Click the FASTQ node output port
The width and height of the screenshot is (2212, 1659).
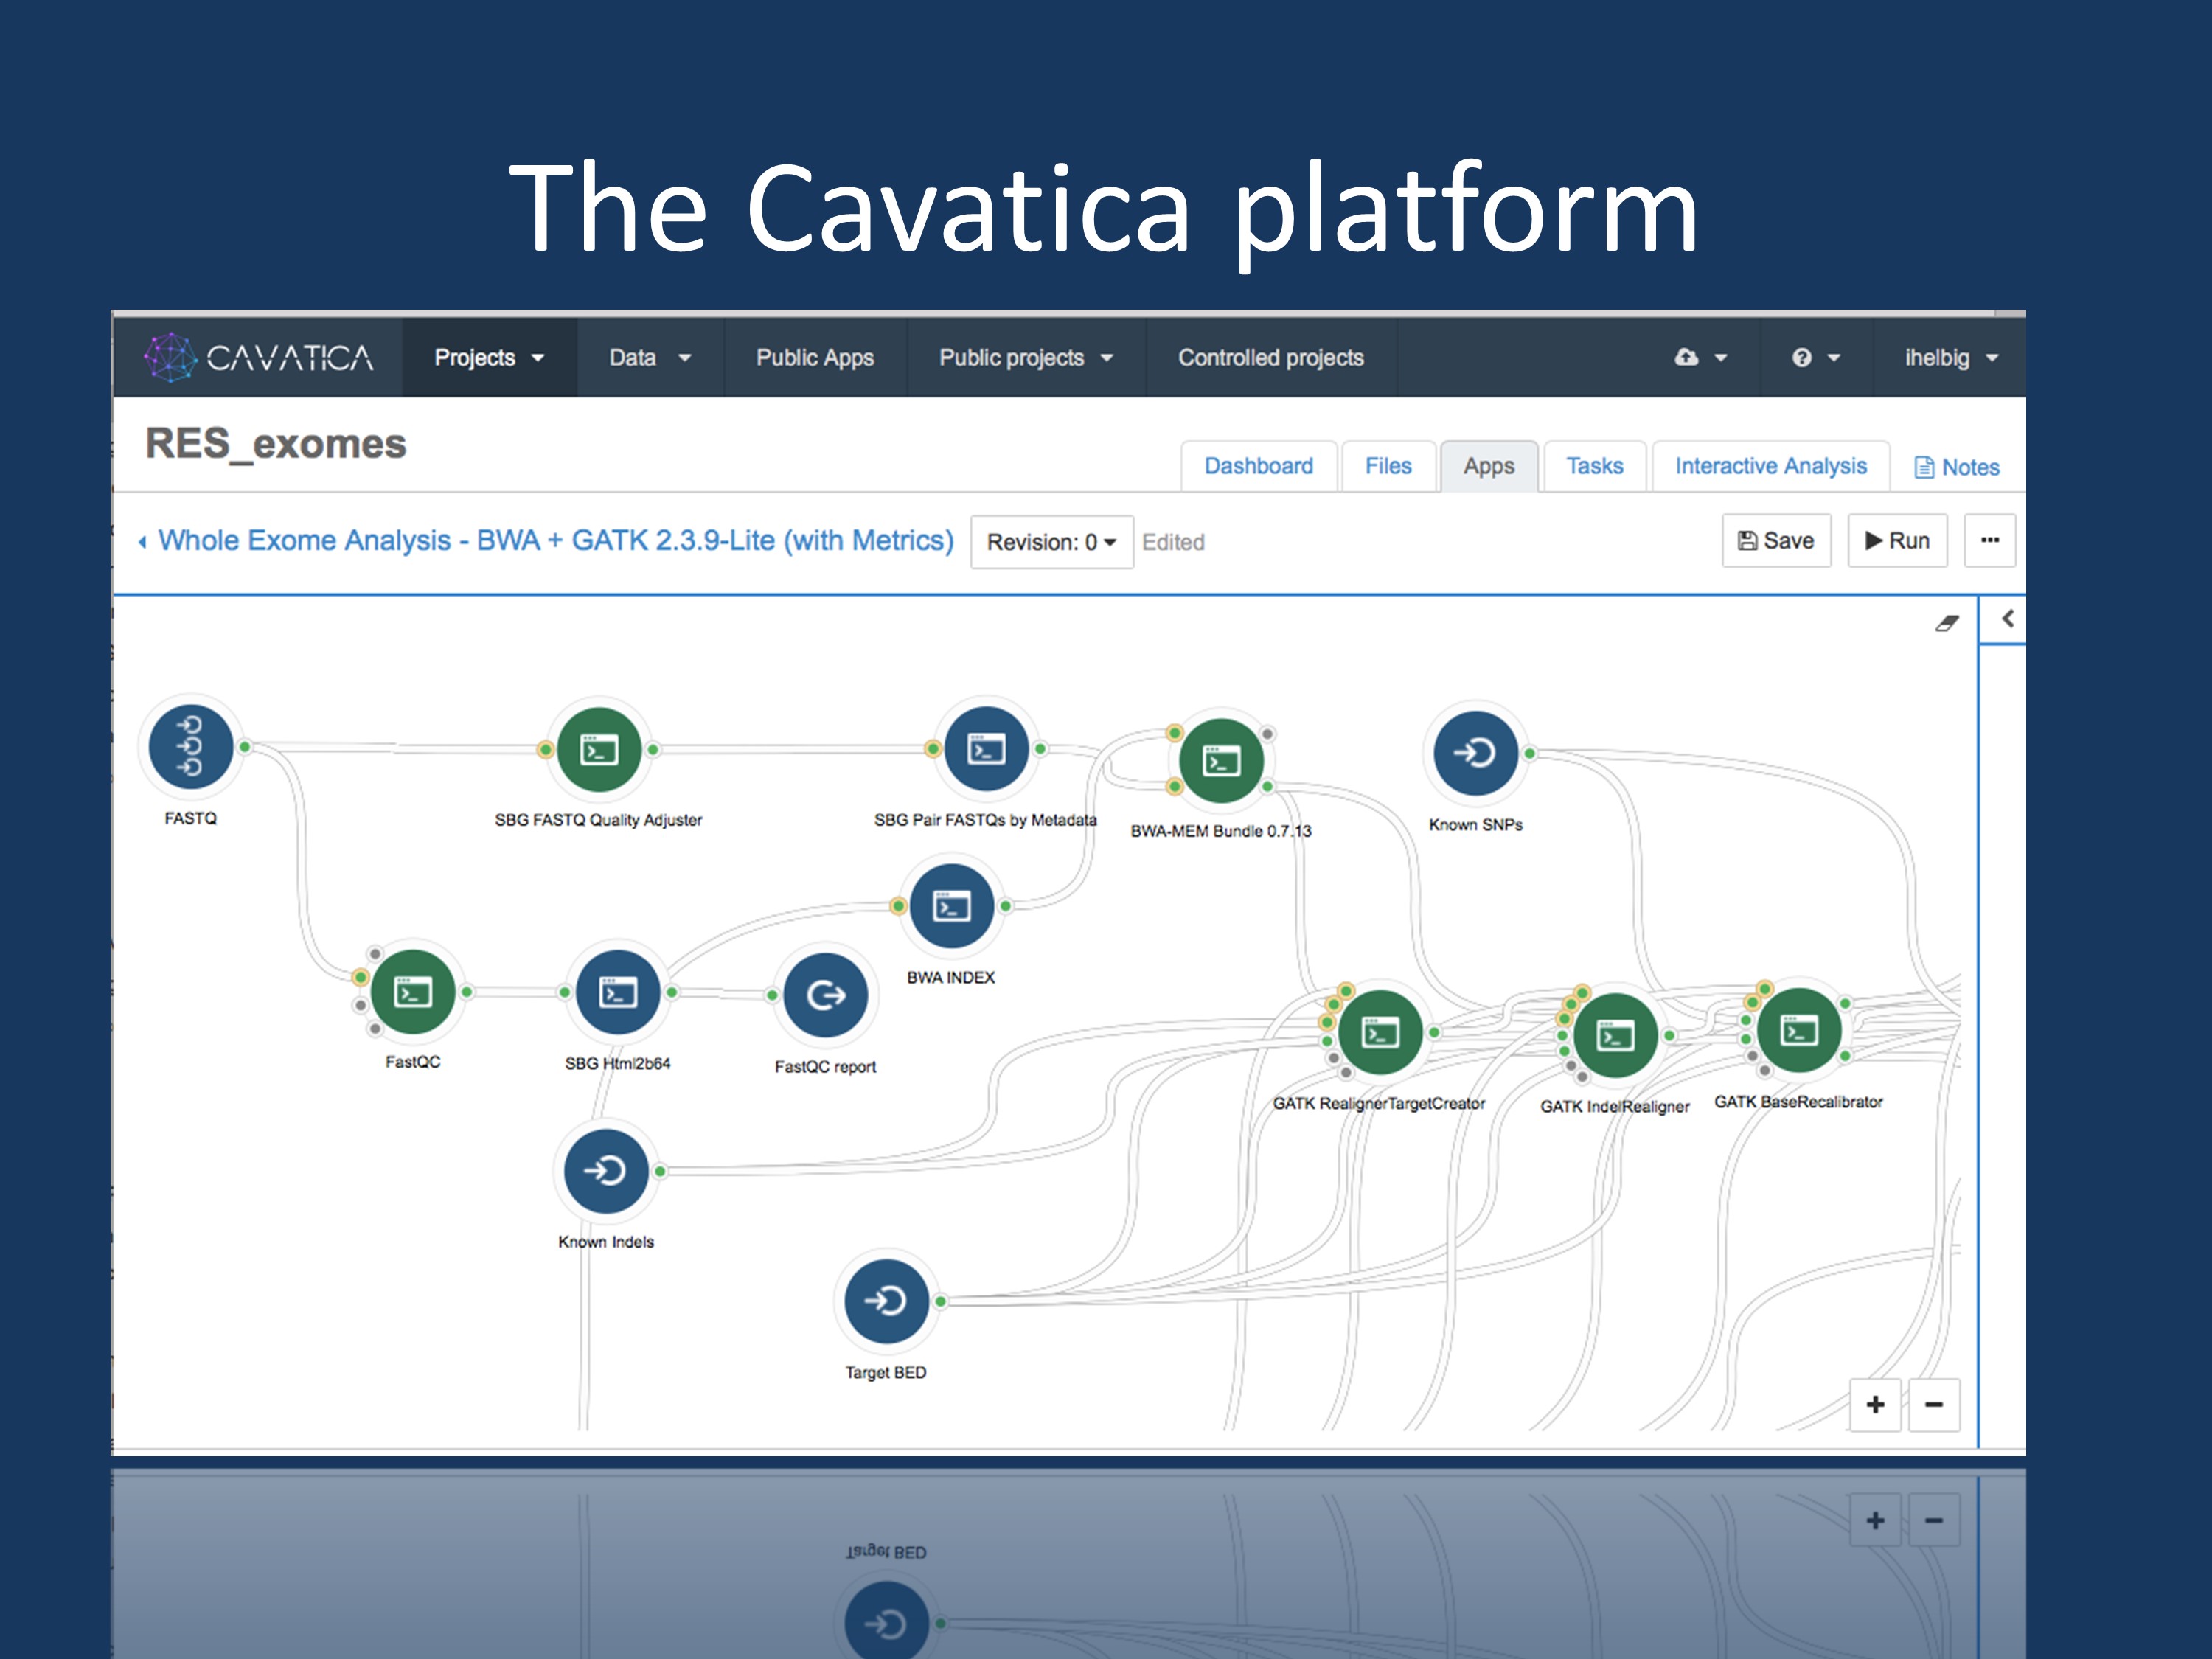point(245,747)
